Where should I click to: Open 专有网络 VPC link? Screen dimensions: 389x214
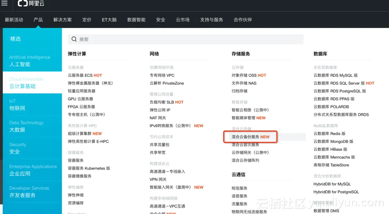tap(162, 75)
